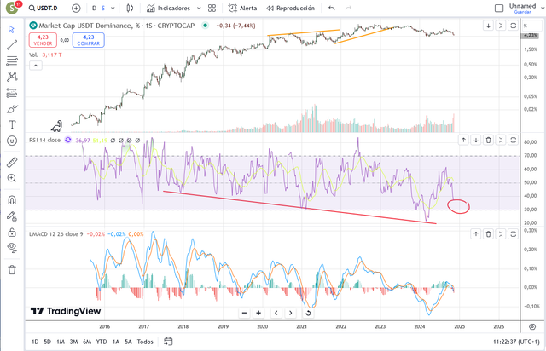The height and width of the screenshot is (351, 546).
Task: Open the Fibonacci lines tool group
Action: (x=12, y=60)
